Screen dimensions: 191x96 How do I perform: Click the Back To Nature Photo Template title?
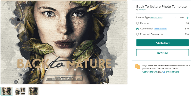[161, 6]
